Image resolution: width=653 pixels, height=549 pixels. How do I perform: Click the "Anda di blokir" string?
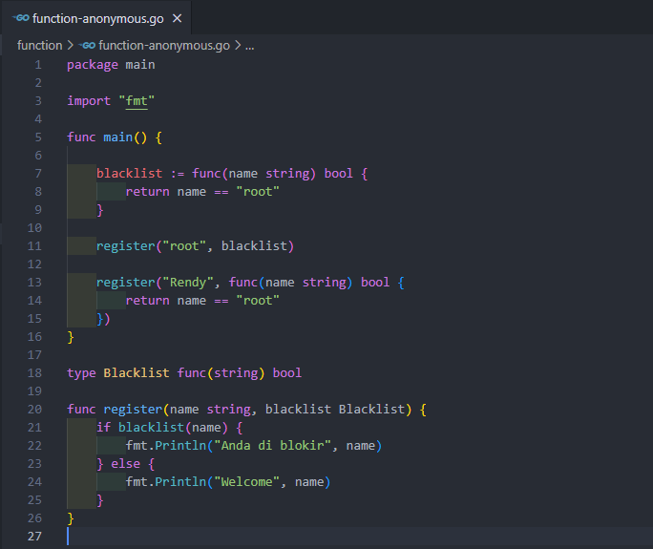click(272, 446)
